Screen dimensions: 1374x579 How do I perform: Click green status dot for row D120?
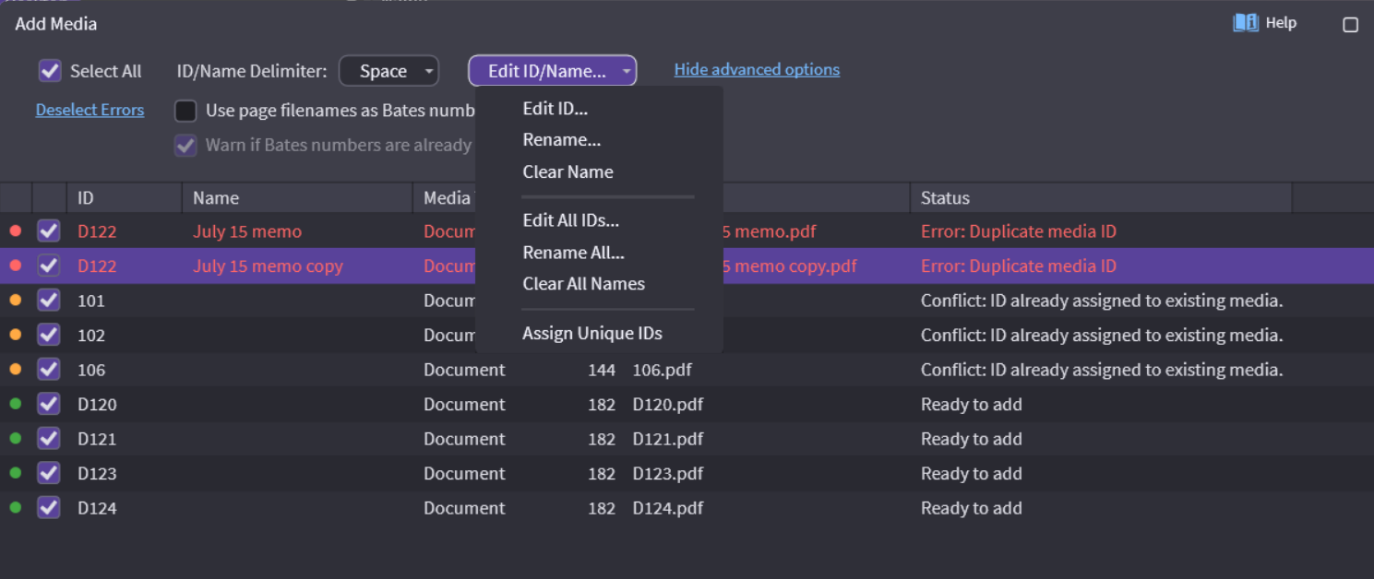point(16,404)
